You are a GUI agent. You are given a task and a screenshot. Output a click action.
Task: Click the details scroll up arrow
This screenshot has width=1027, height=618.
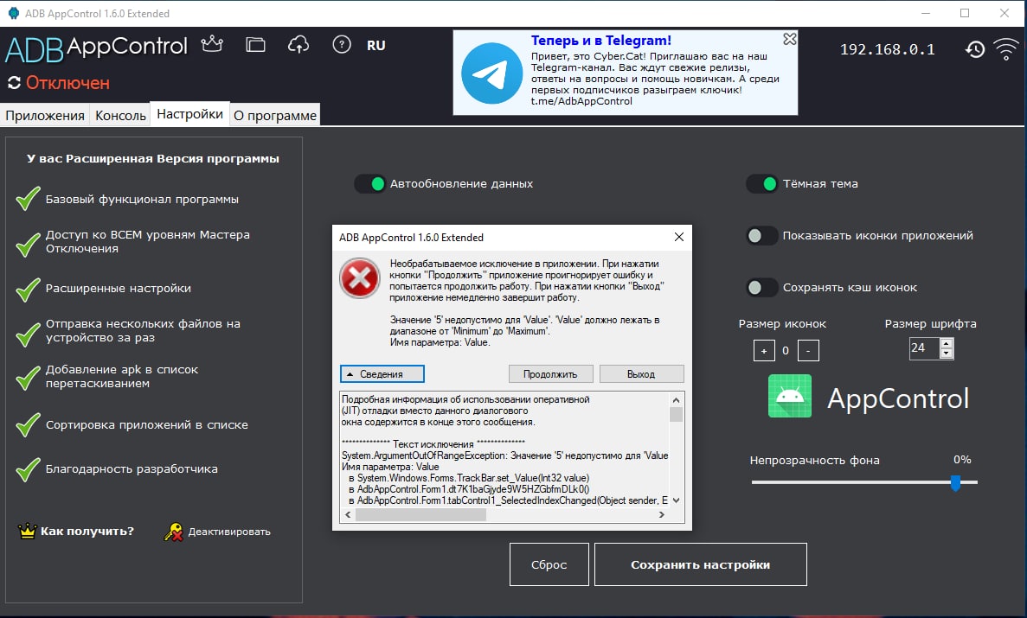point(676,400)
